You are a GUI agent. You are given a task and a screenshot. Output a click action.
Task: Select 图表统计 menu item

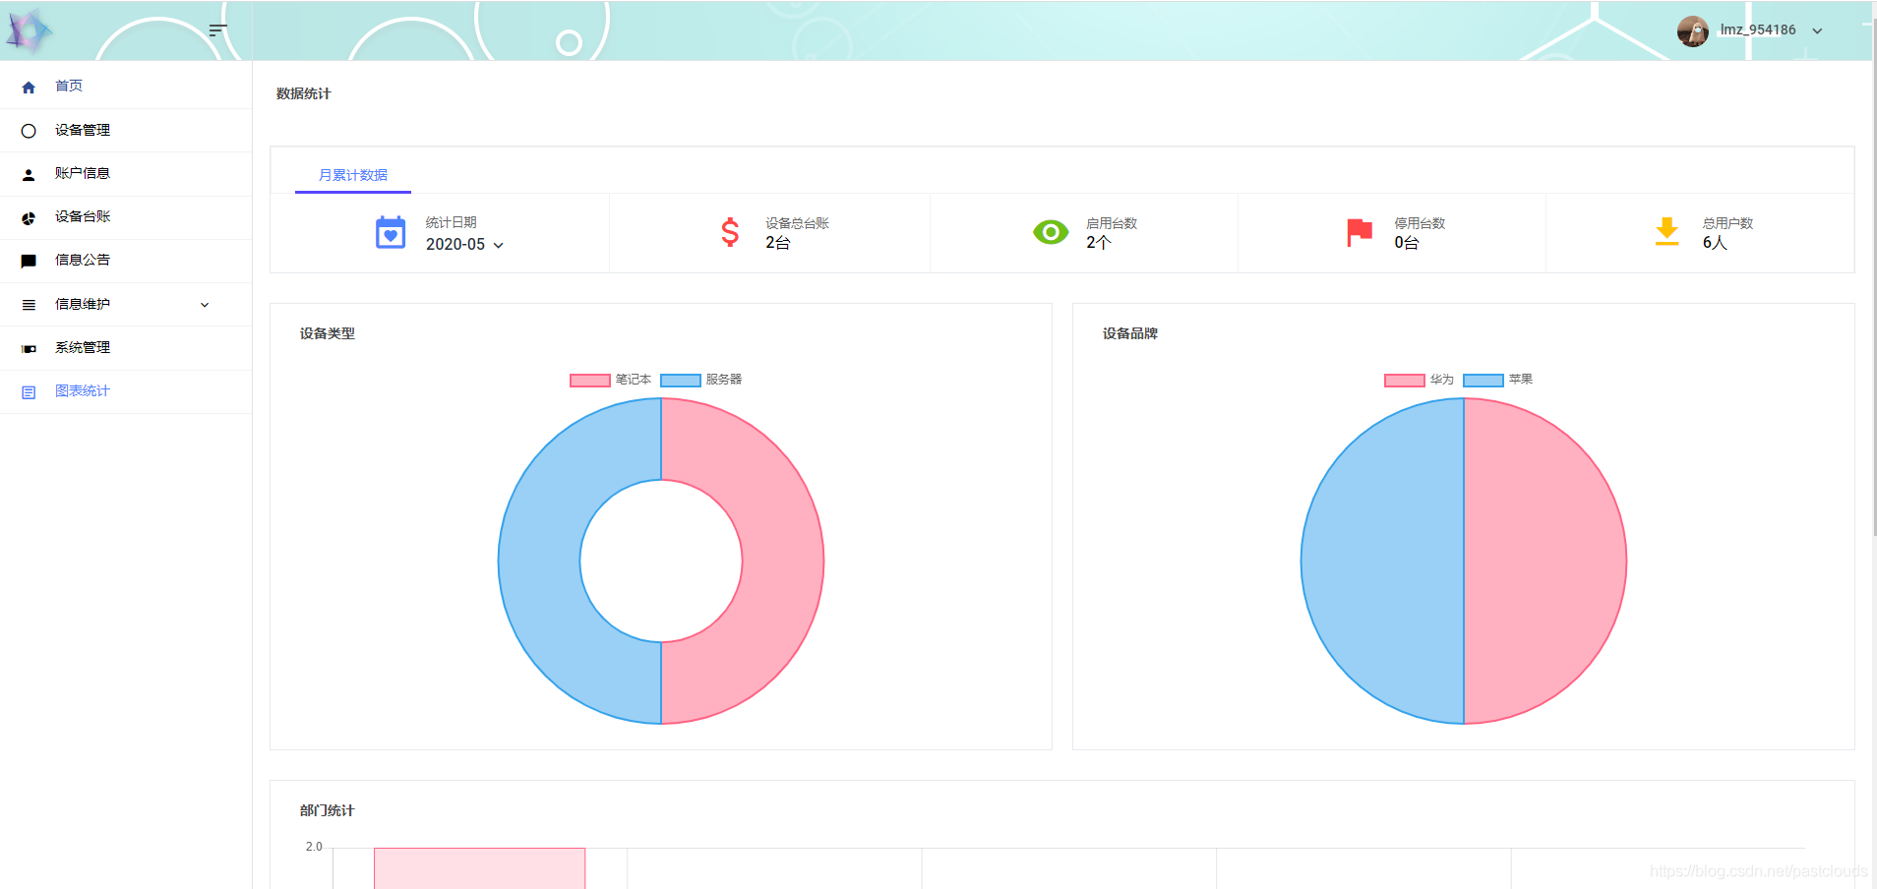pos(126,390)
